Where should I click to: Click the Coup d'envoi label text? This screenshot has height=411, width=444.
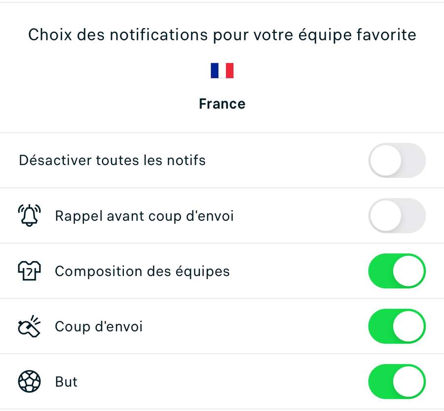(x=99, y=326)
